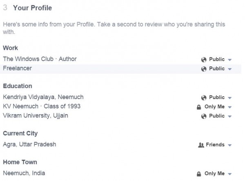Image resolution: width=245 pixels, height=181 pixels.
Task: Expand Only Me dropdown arrow for Home Town
Action: (x=229, y=174)
